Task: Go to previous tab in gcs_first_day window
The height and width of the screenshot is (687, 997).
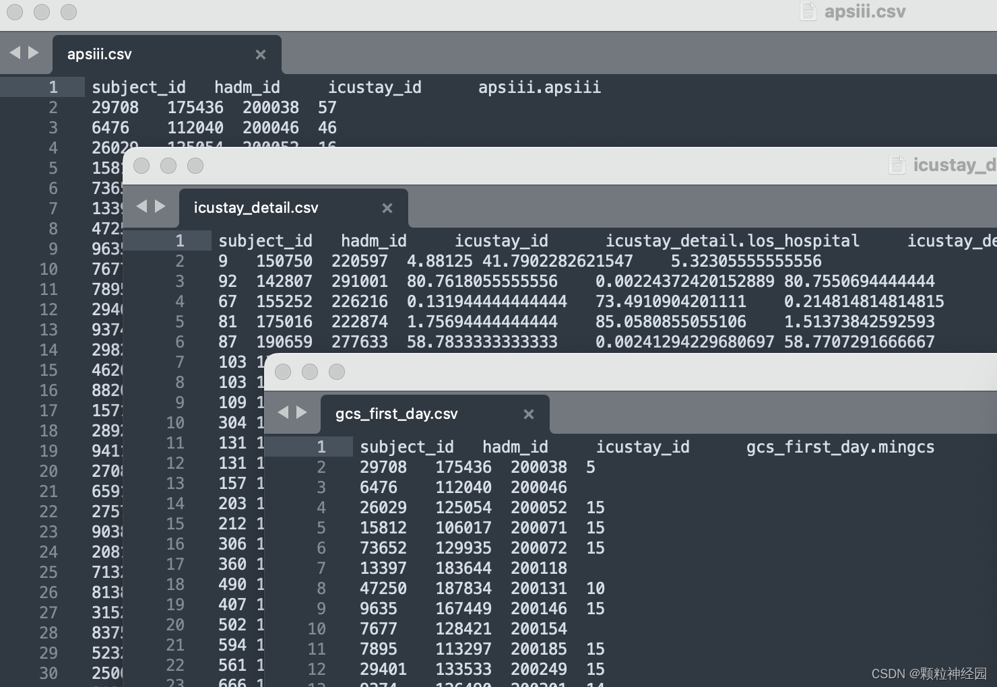Action: pos(283,412)
